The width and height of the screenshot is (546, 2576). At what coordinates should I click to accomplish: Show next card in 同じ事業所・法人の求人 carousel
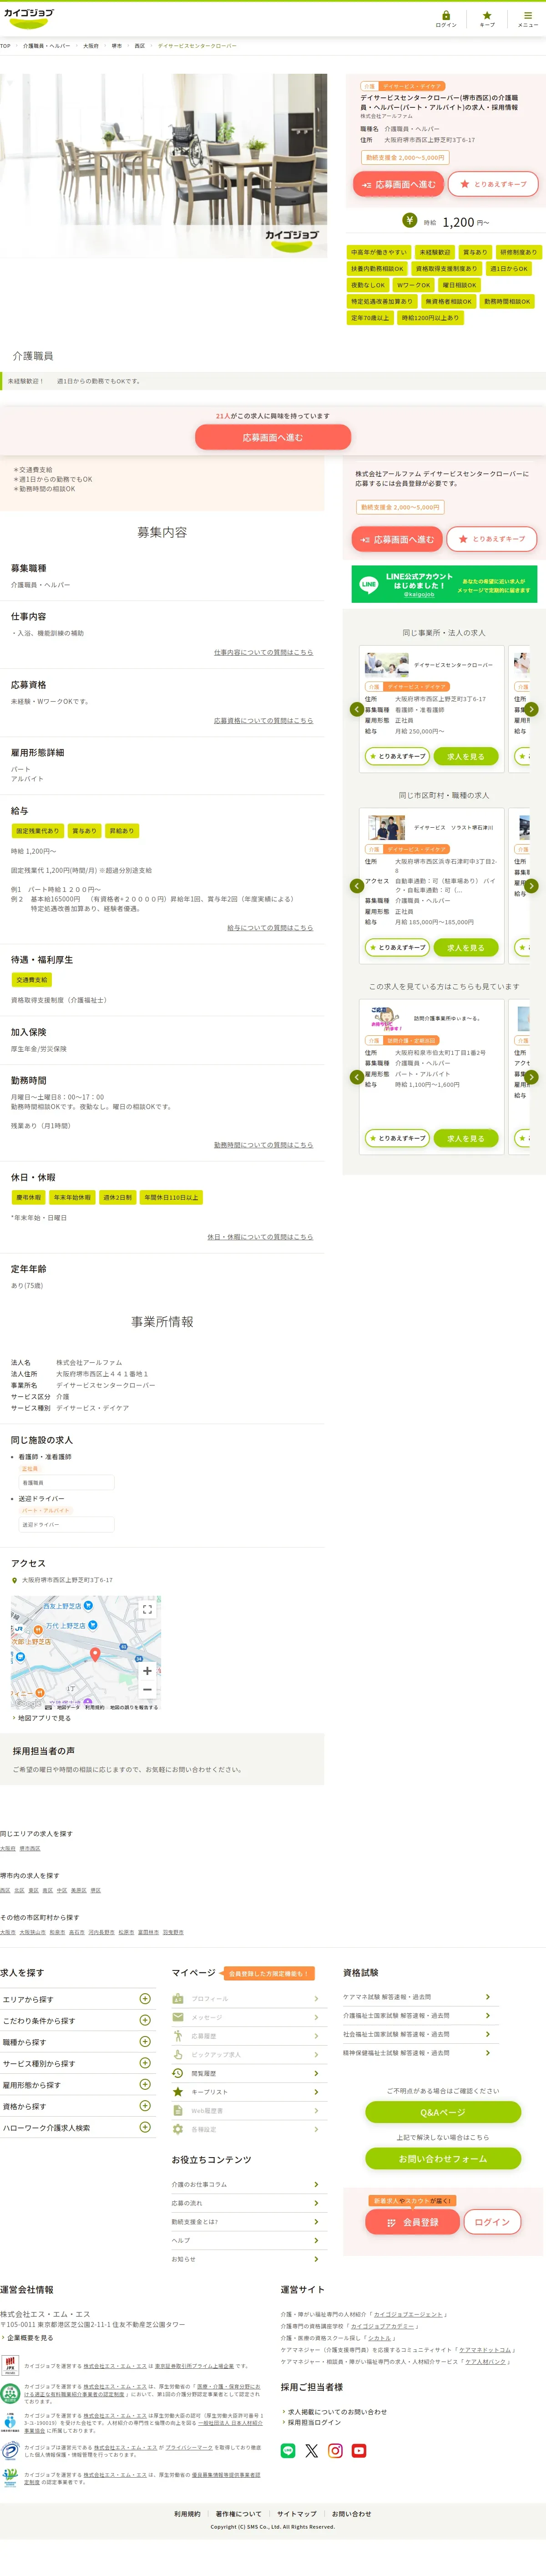(x=532, y=709)
